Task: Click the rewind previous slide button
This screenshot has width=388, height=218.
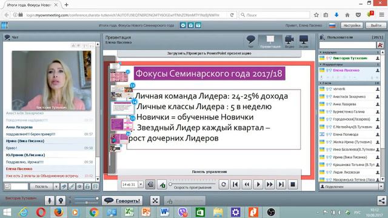Action: (247, 184)
